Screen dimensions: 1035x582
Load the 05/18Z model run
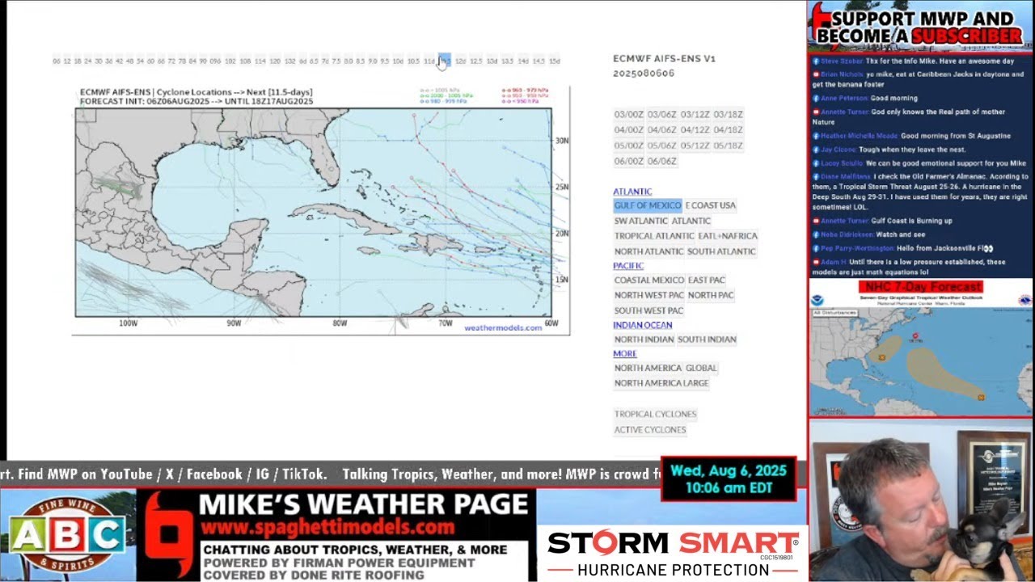pos(728,146)
